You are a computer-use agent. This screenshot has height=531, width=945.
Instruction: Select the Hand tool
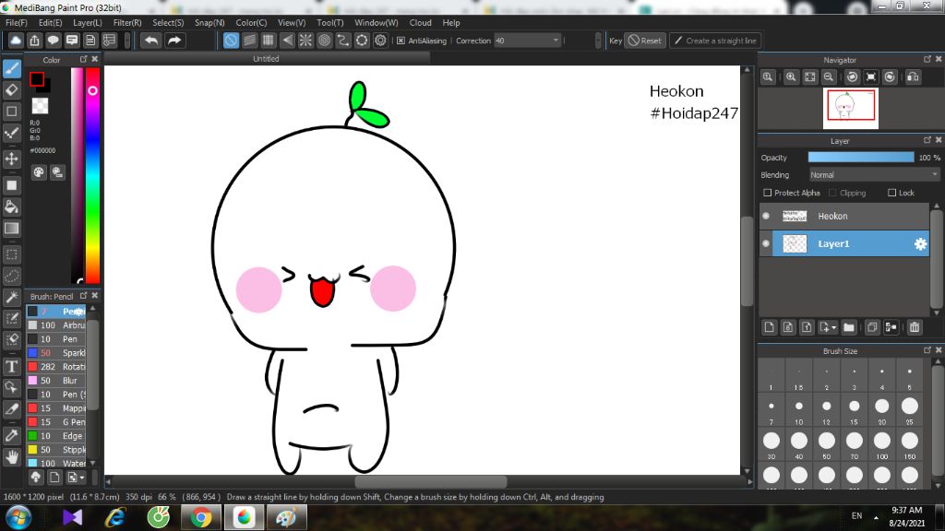click(x=11, y=457)
